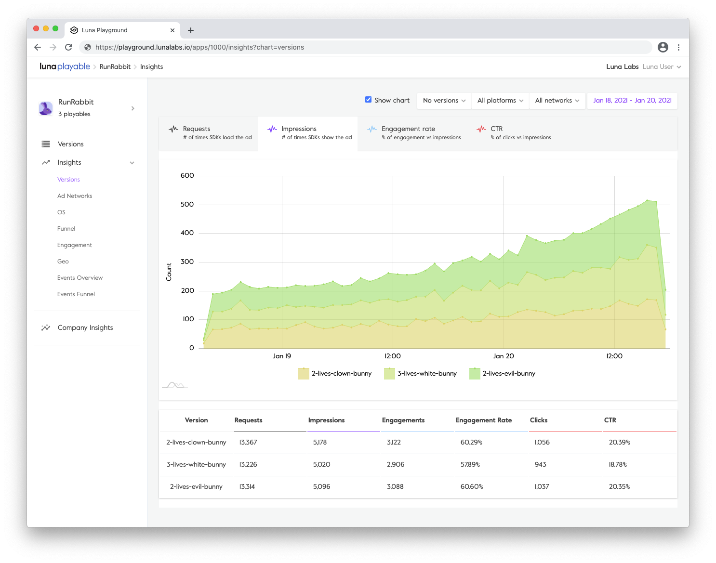Go to Events Funnel insights page
The width and height of the screenshot is (716, 563).
(x=76, y=294)
